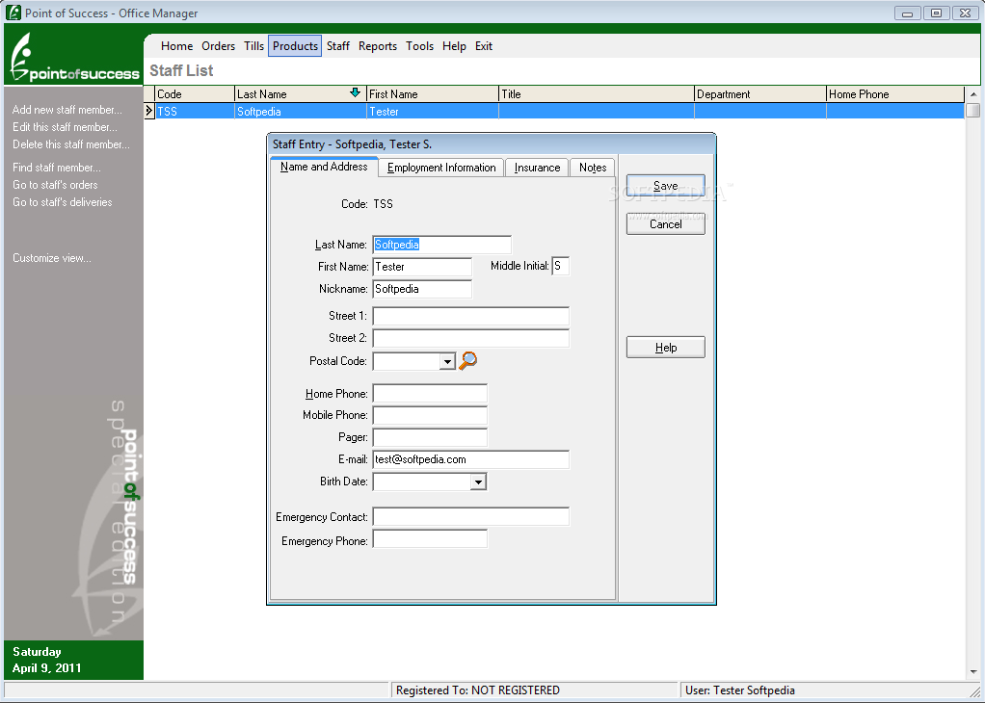Image resolution: width=985 pixels, height=703 pixels.
Task: Switch to the Employment Information tab
Action: [x=441, y=168]
